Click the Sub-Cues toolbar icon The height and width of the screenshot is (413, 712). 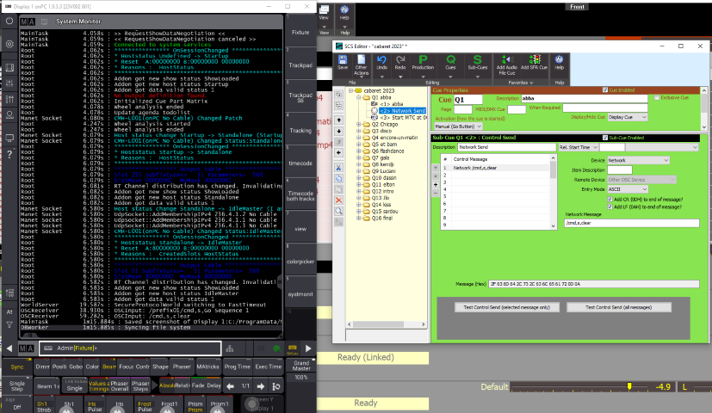pyautogui.click(x=478, y=61)
